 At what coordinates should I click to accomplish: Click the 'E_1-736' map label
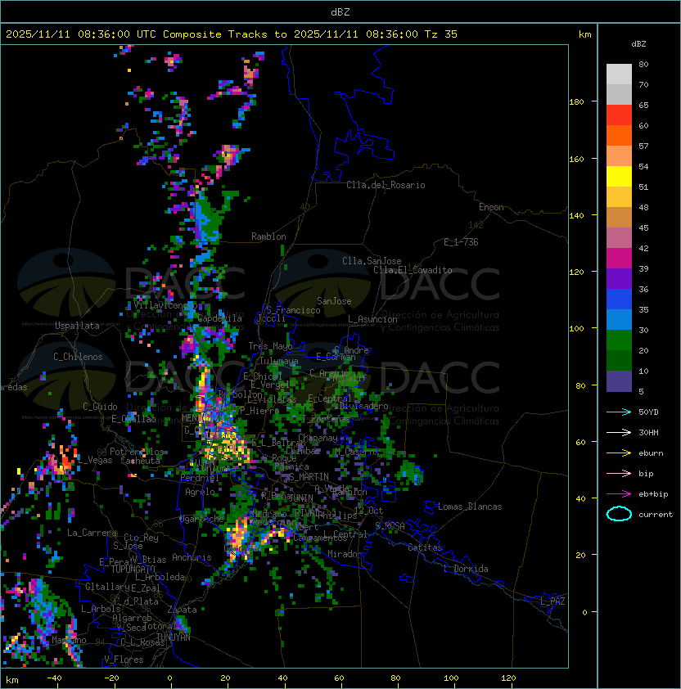tap(461, 242)
